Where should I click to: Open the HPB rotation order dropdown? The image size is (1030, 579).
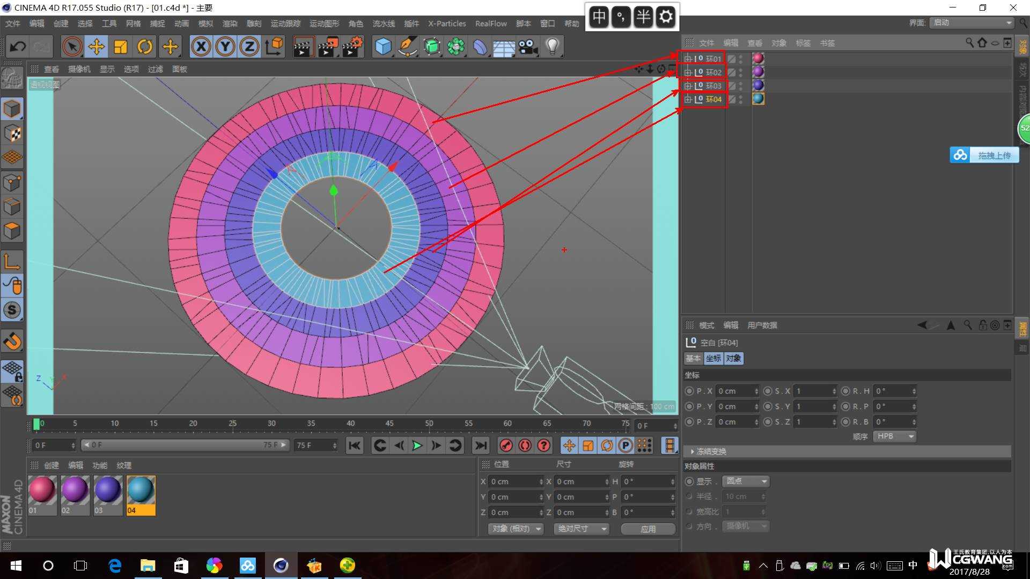coord(894,436)
